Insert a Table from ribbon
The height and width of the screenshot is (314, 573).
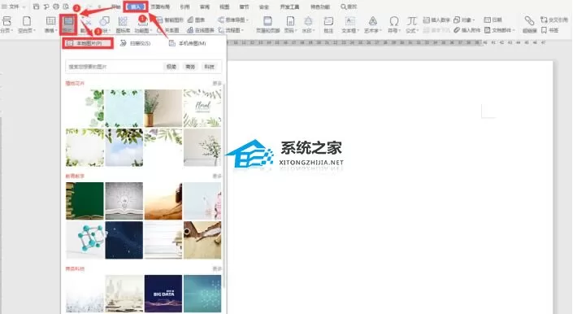(50, 24)
